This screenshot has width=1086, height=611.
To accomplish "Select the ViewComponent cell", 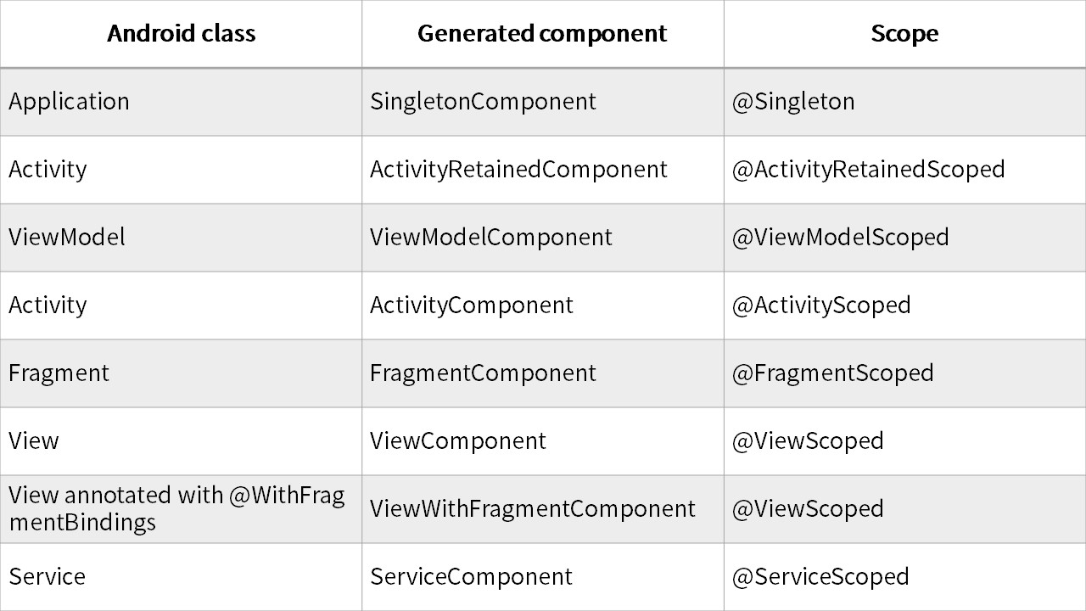I will click(458, 441).
